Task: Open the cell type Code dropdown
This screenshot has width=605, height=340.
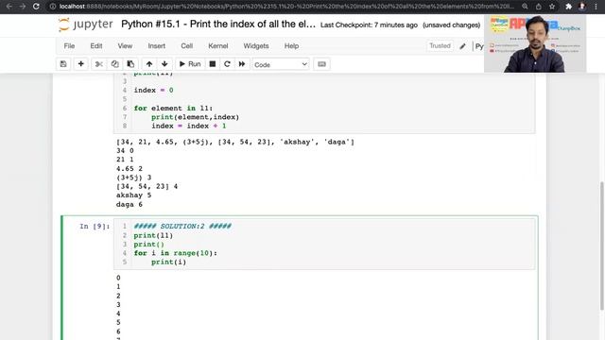Action: tap(281, 64)
